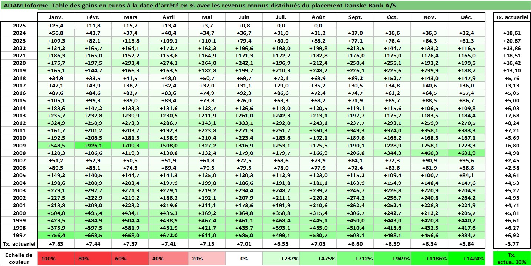Click the 'Juin' column header
This screenshot has width=531, height=266.
click(244, 17)
